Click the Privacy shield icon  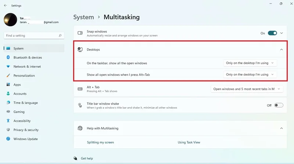coord(8,130)
